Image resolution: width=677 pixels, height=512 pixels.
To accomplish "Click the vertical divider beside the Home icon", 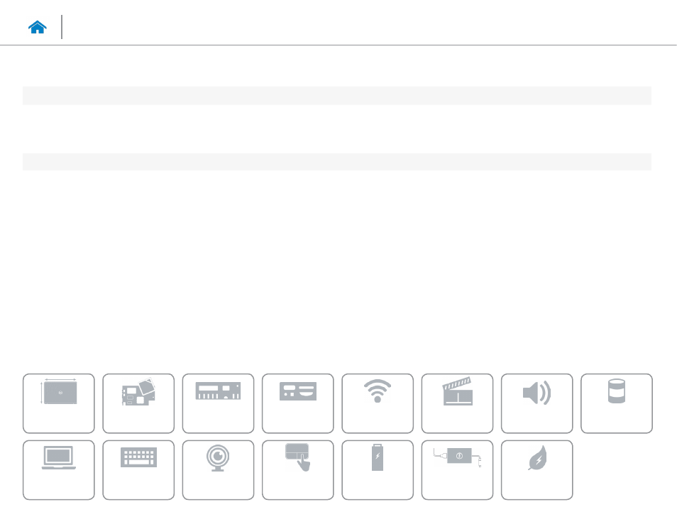I will click(62, 27).
